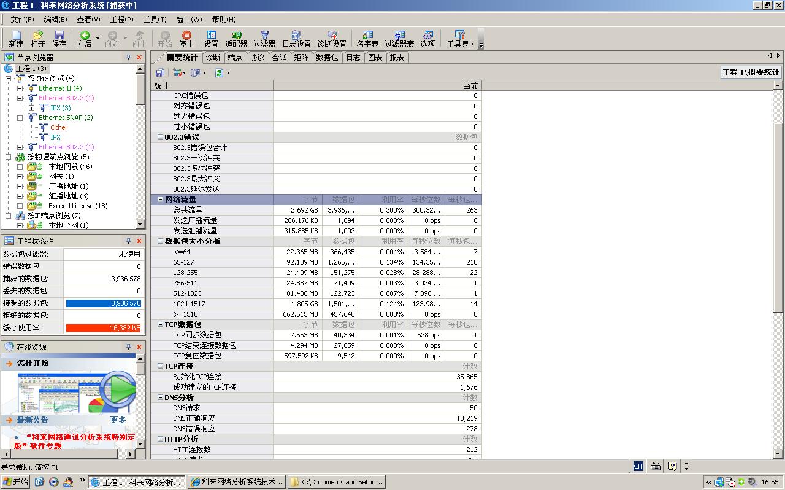Click the red 缓存使用率 progress bar
Screen dimensions: 785x490
pos(103,328)
